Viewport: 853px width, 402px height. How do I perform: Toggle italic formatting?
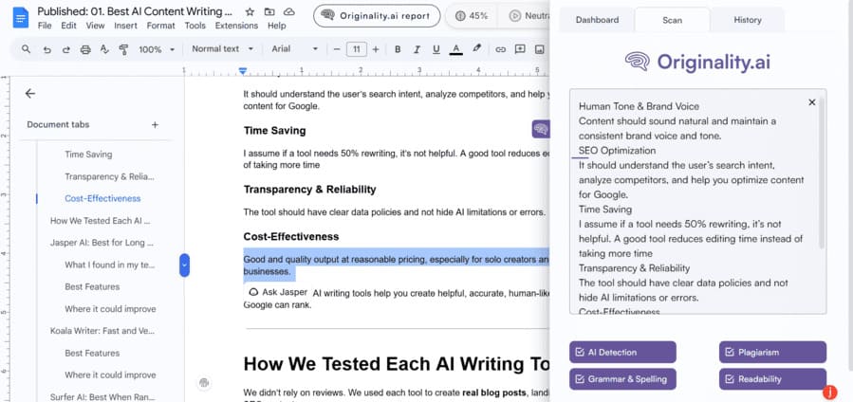[x=417, y=49]
